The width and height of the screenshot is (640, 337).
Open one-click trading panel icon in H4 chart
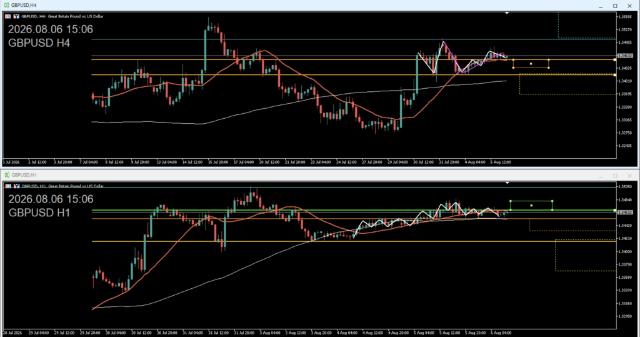7,16
